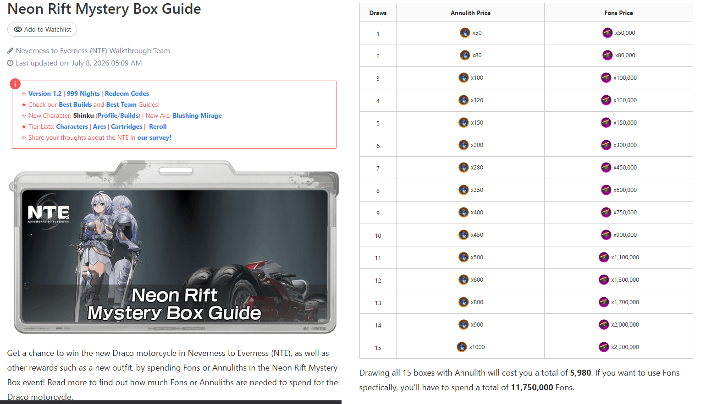The image size is (706, 404).
Task: Click the Fons icon beside x1,100,000
Action: pyautogui.click(x=604, y=257)
